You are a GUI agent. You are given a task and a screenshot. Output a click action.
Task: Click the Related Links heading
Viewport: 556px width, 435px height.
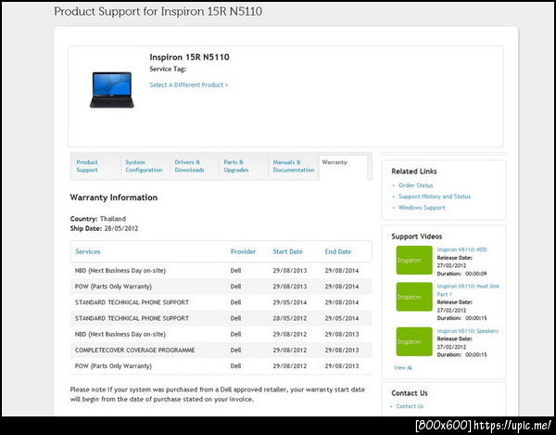click(414, 171)
